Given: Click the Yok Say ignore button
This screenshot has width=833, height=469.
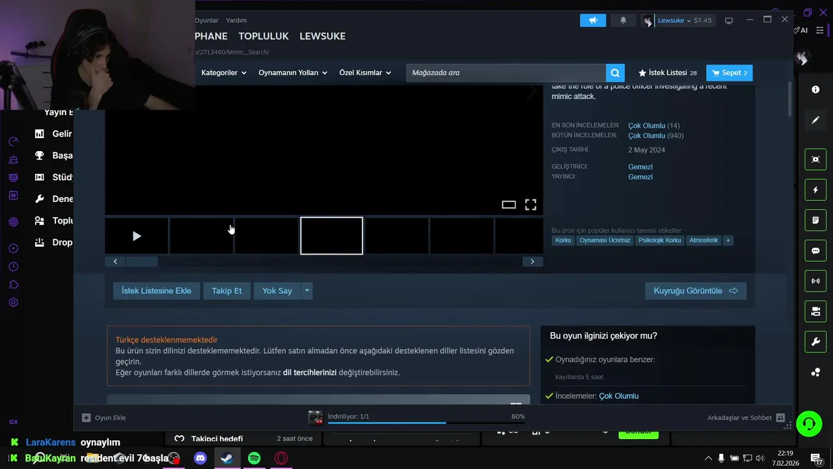Looking at the screenshot, I should pyautogui.click(x=277, y=291).
